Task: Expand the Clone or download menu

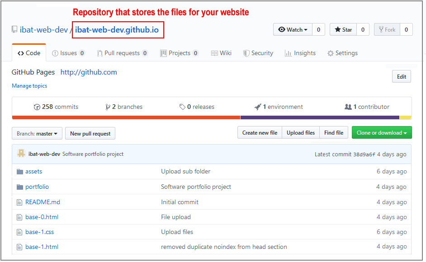Action: coord(381,133)
